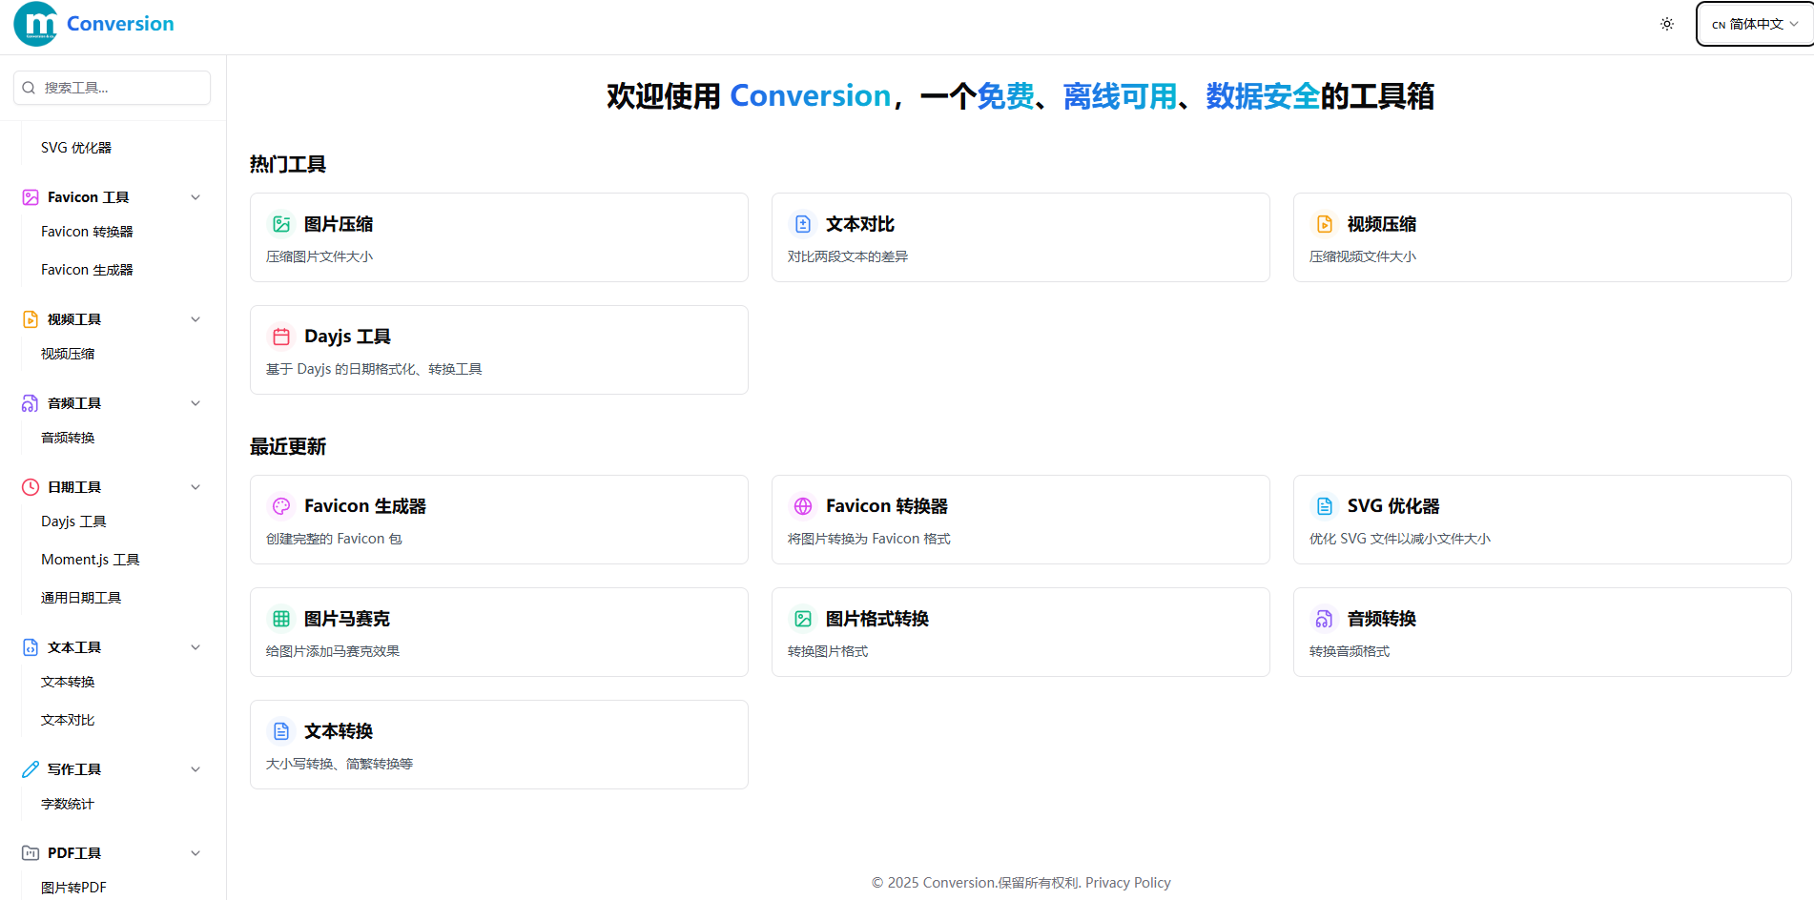
Task: Collapse the Favicon 工具 sidebar group
Action: (x=196, y=197)
